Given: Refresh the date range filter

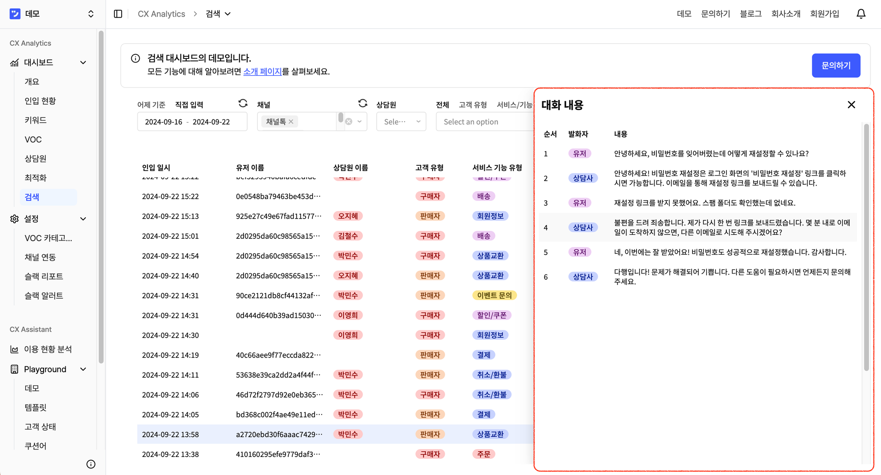Looking at the screenshot, I should tap(243, 103).
